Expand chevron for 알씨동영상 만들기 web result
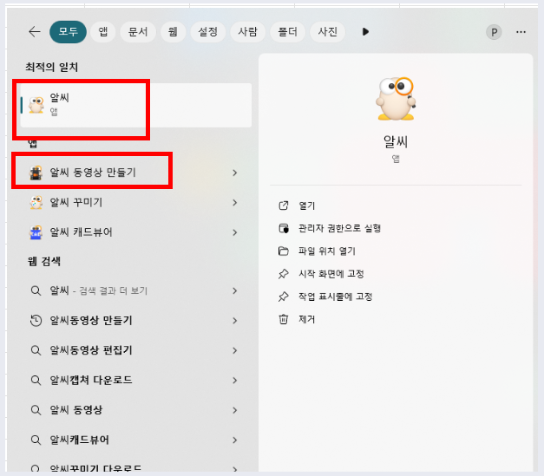 pos(235,321)
